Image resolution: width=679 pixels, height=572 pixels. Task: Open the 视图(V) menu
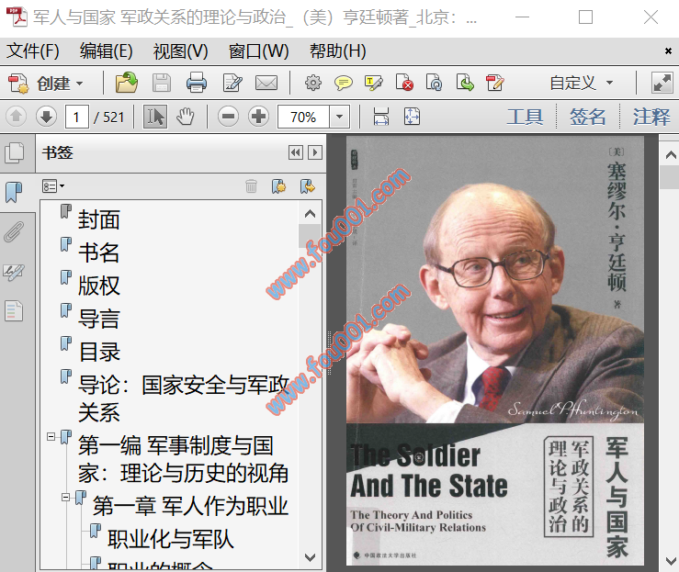pos(181,51)
